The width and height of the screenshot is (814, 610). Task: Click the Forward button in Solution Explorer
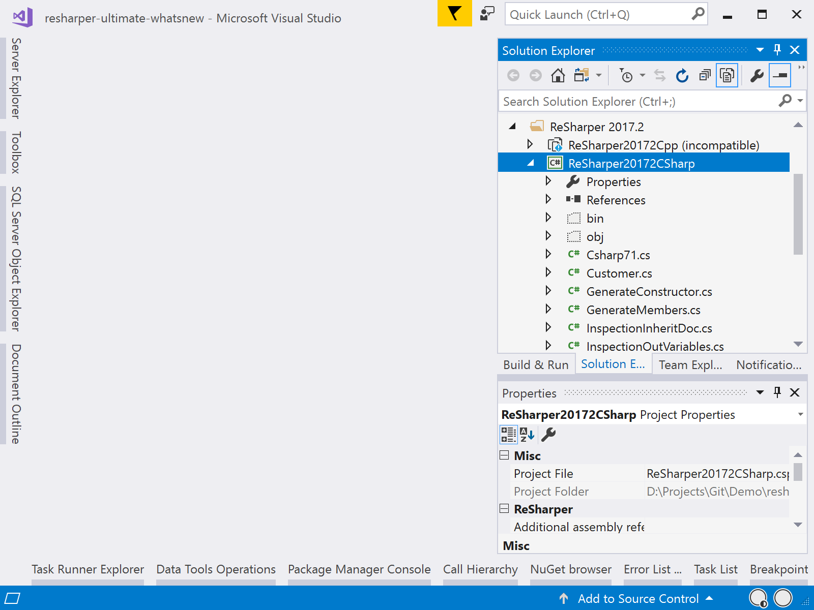click(x=536, y=76)
